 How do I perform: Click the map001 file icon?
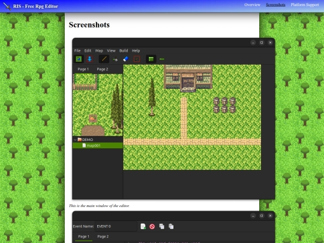[x=84, y=145]
